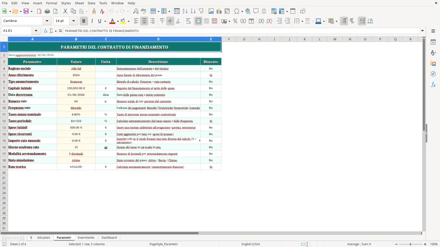
Task: Activate Clone Formatting paintbrush
Action: pyautogui.click(x=94, y=11)
